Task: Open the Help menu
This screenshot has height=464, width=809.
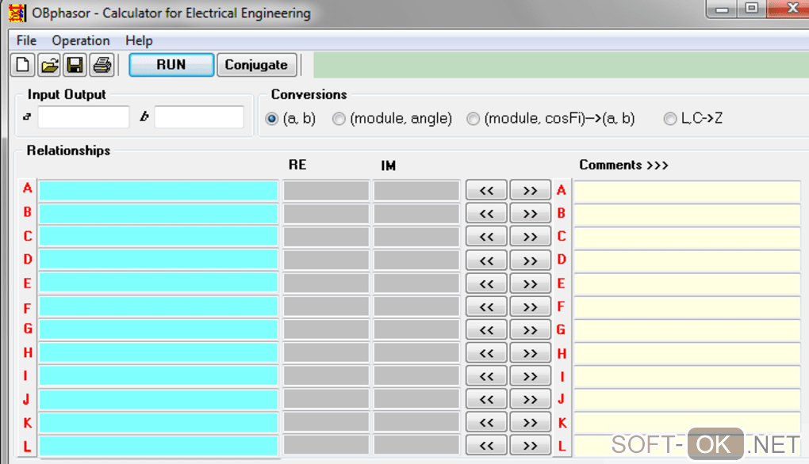Action: (x=139, y=40)
